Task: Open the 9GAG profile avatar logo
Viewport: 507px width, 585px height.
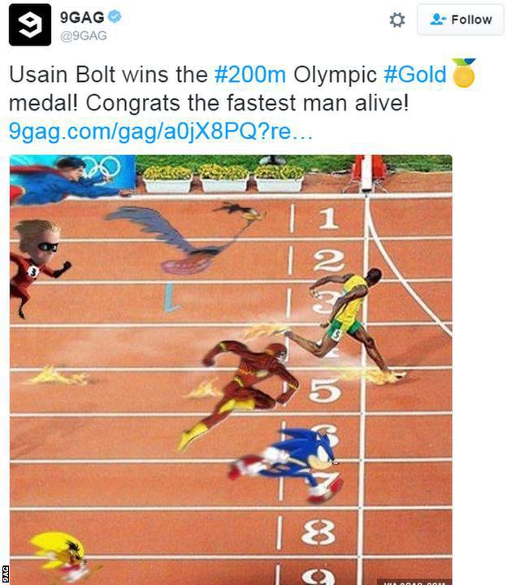Action: pyautogui.click(x=30, y=24)
